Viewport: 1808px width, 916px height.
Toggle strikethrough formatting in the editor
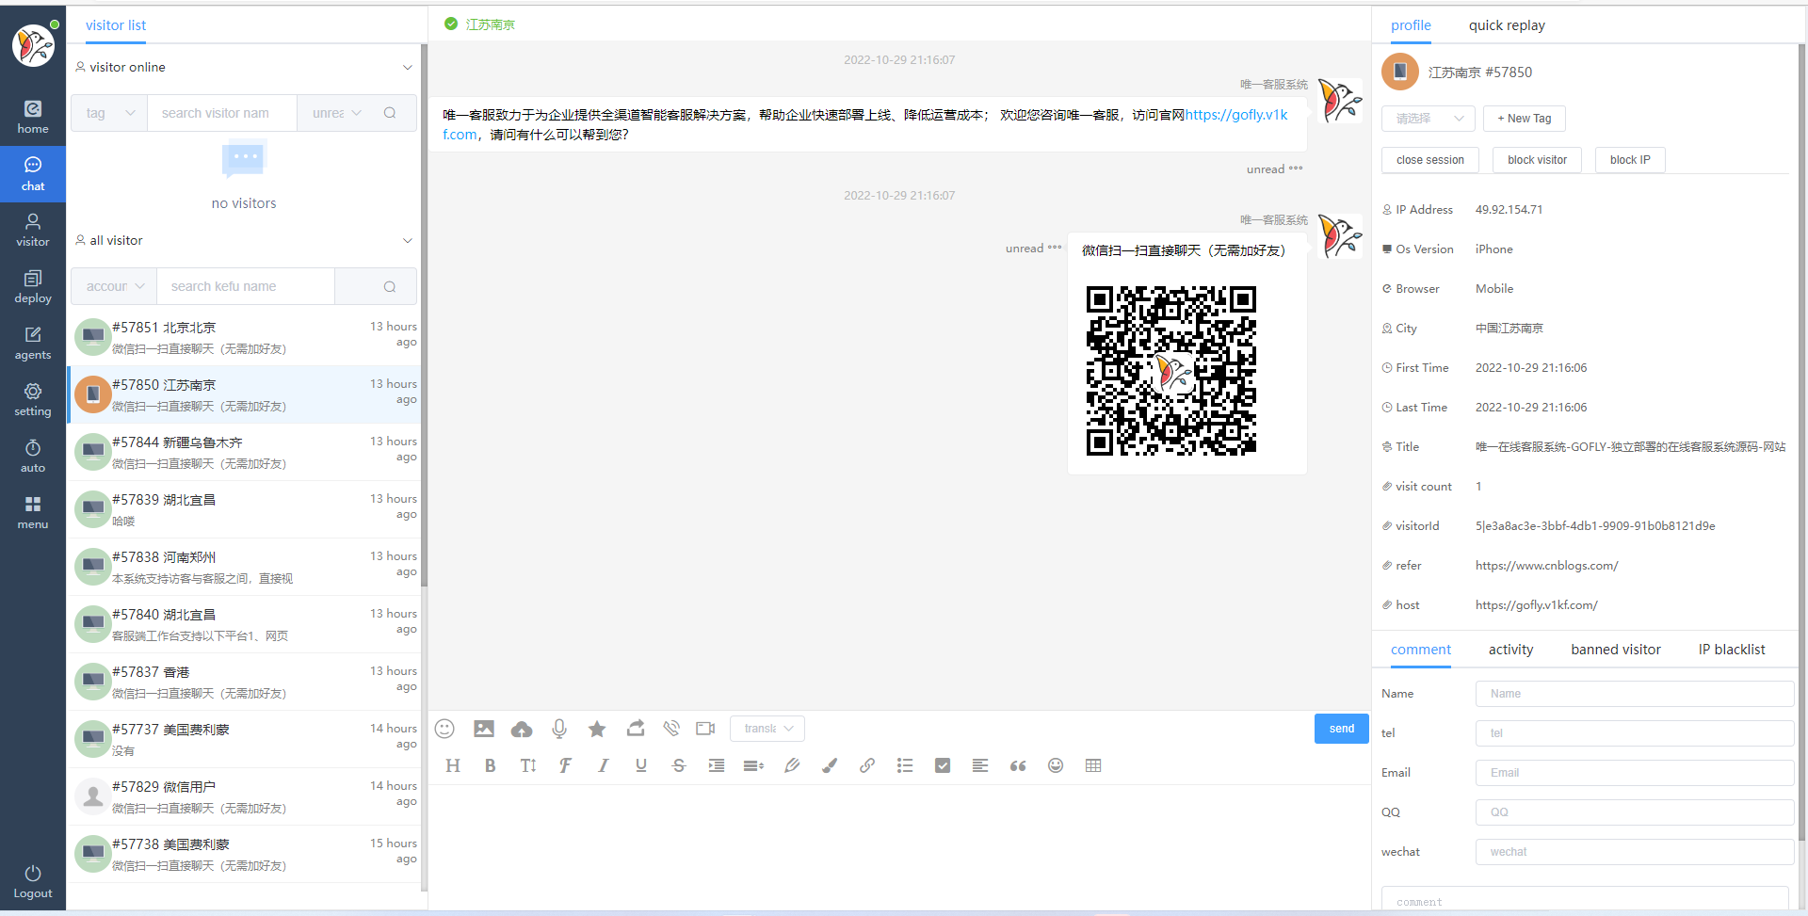pyautogui.click(x=679, y=765)
